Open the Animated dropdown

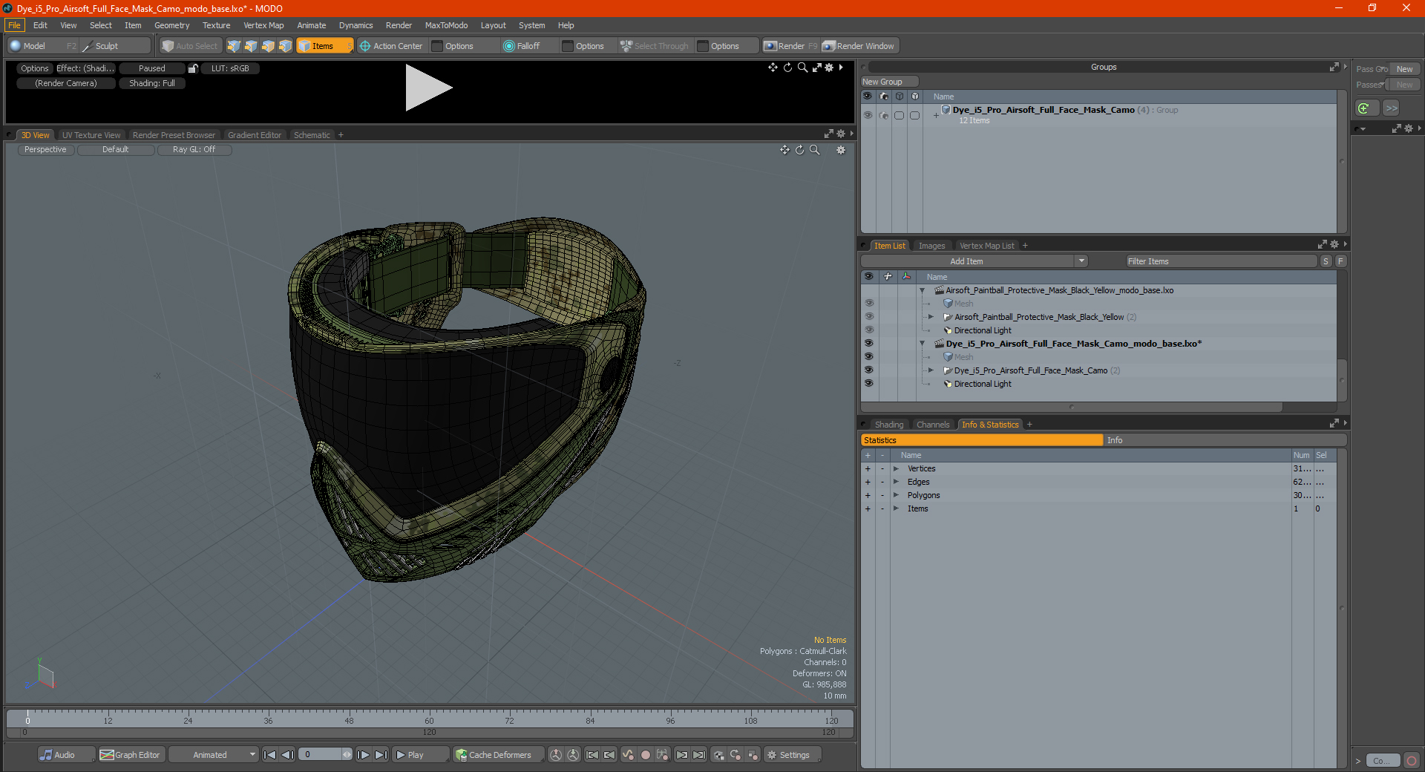(214, 755)
